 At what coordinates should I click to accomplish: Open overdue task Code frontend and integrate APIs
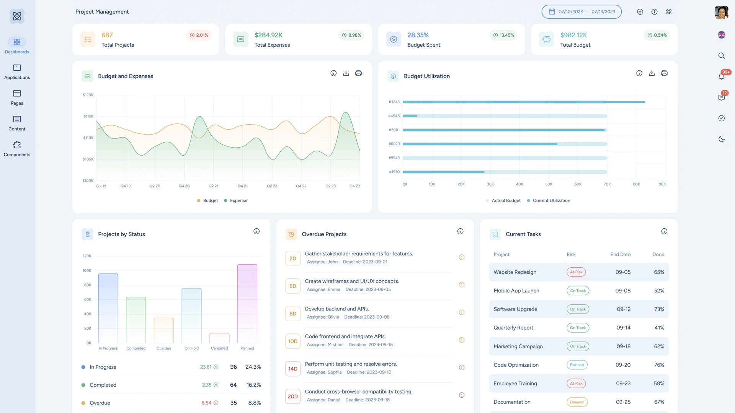click(x=345, y=337)
